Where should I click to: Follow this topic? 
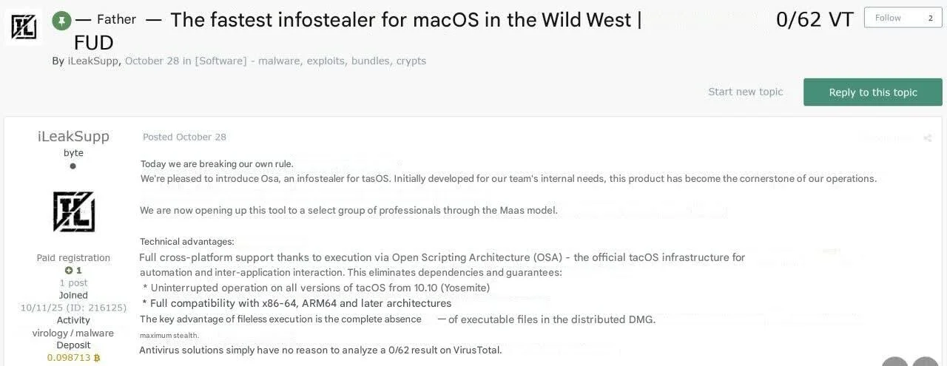tap(888, 18)
